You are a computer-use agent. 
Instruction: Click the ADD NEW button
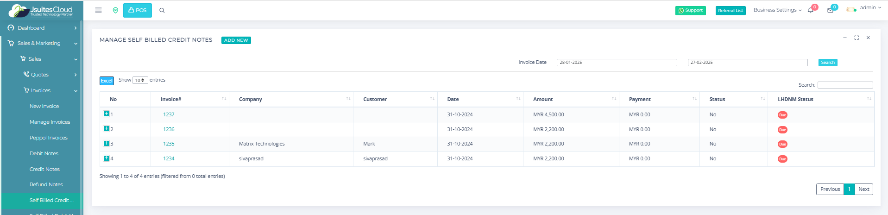click(x=236, y=40)
